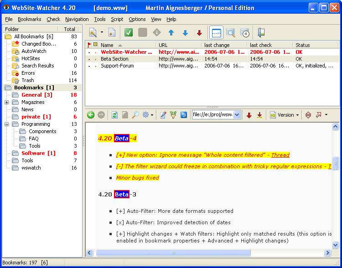Viewport: 342px width, 268px height.
Task: Collapse the Programming folder
Action: click(x=6, y=124)
